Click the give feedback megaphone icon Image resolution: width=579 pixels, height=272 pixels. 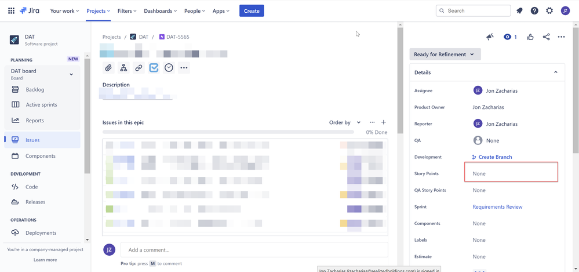pos(490,37)
